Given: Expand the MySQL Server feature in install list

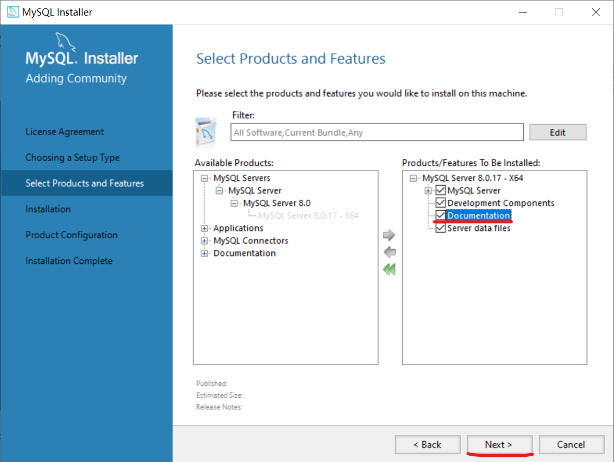Looking at the screenshot, I should coord(428,191).
